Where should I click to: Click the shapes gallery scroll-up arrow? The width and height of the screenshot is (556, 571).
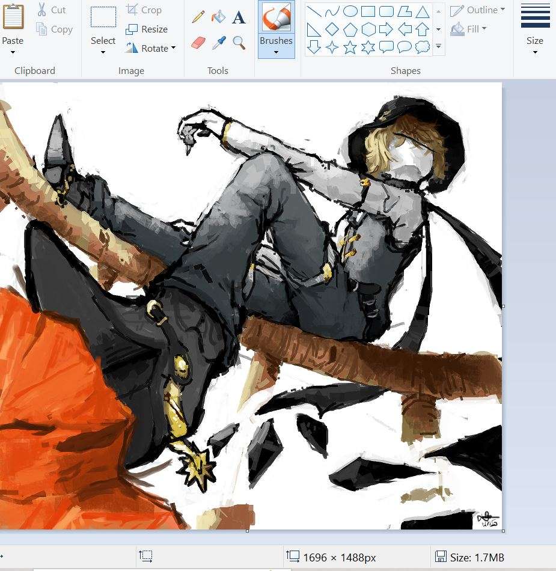(x=438, y=11)
